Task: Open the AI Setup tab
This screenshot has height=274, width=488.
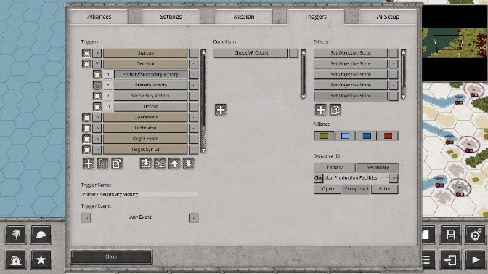Action: point(388,17)
